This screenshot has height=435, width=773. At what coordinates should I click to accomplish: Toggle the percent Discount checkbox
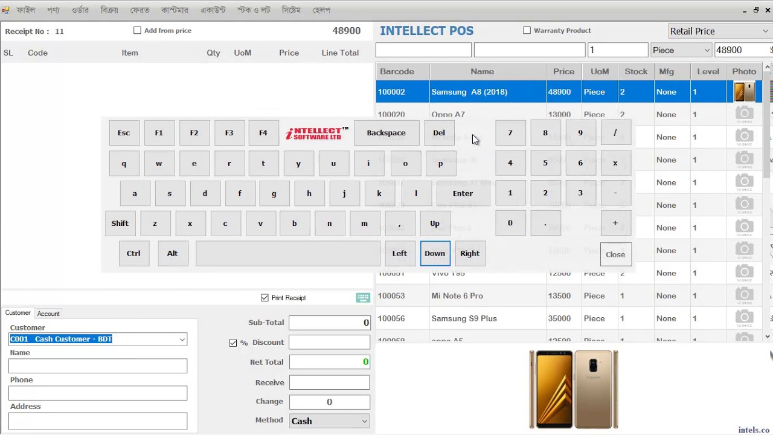[233, 343]
